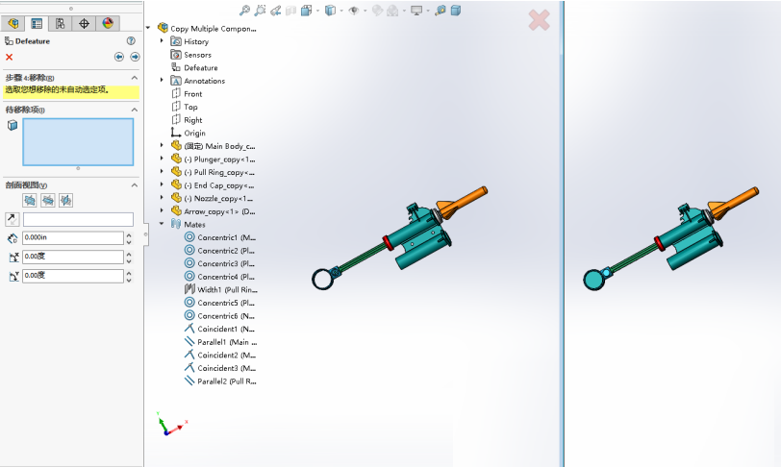The image size is (781, 467).
Task: Click the Zoom to Fit magnifier icon
Action: point(245,11)
